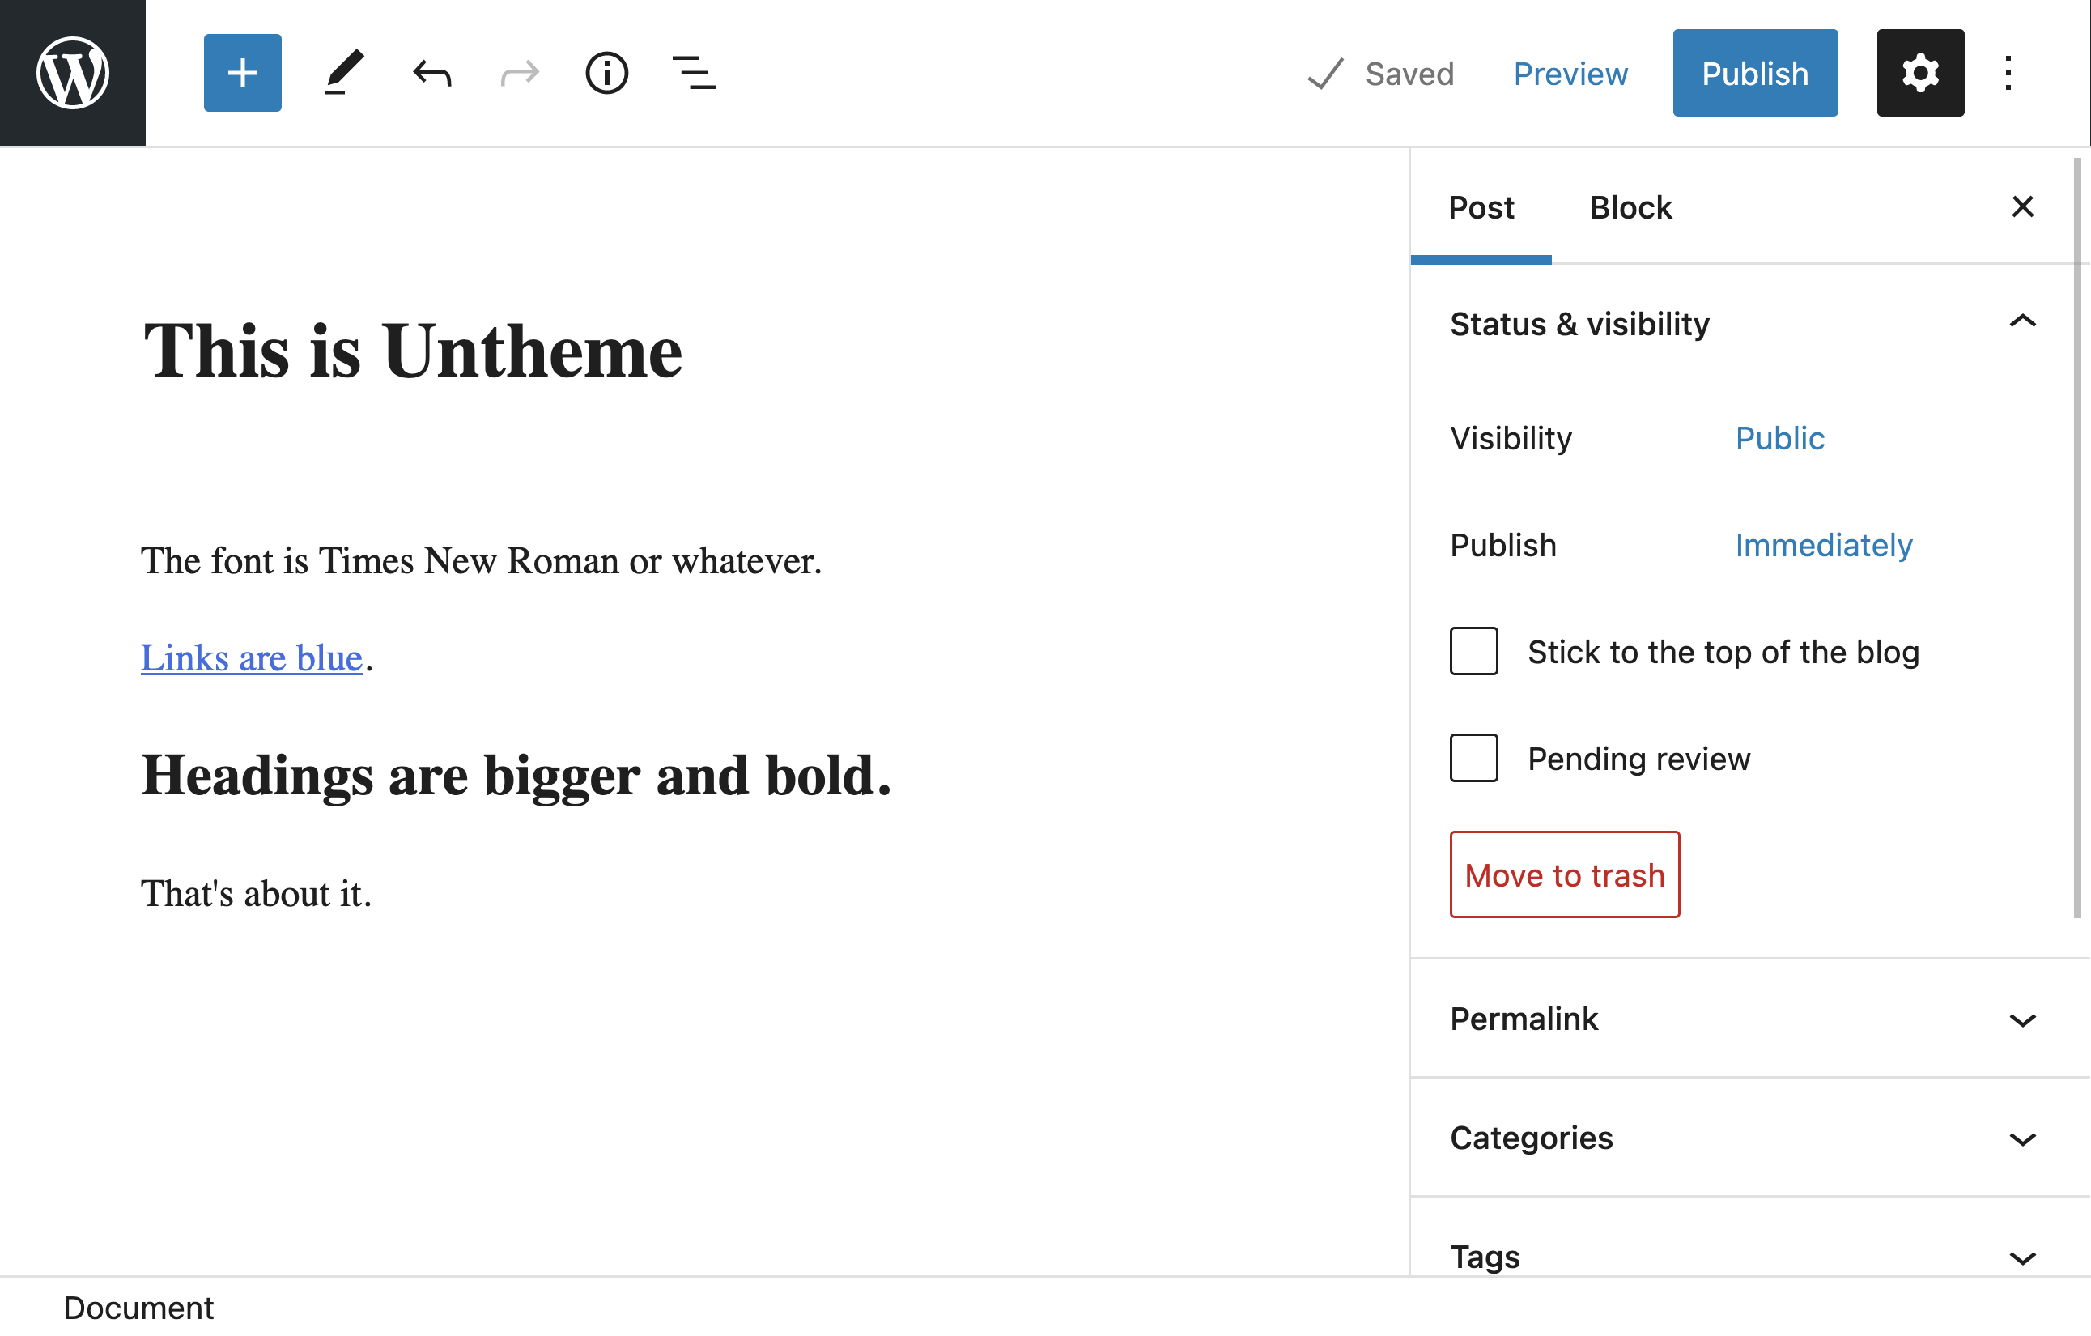This screenshot has width=2091, height=1336.
Task: Check the Pending review box
Action: tap(1473, 759)
